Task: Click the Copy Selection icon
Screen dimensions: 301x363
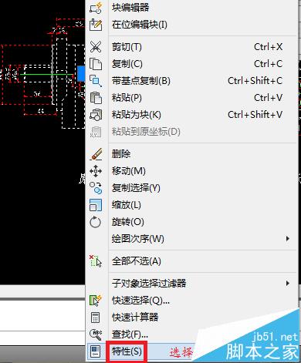Action: coord(96,188)
